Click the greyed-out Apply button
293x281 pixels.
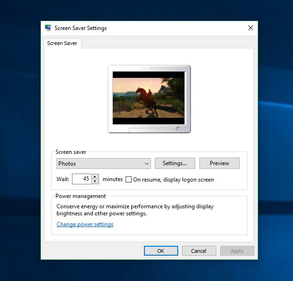pos(237,251)
